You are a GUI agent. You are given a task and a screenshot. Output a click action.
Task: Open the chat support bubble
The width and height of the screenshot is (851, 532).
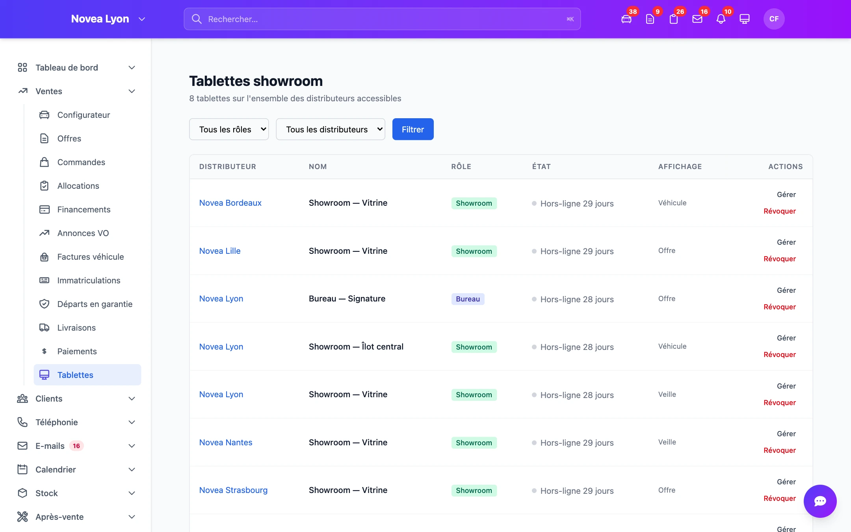[x=820, y=501]
